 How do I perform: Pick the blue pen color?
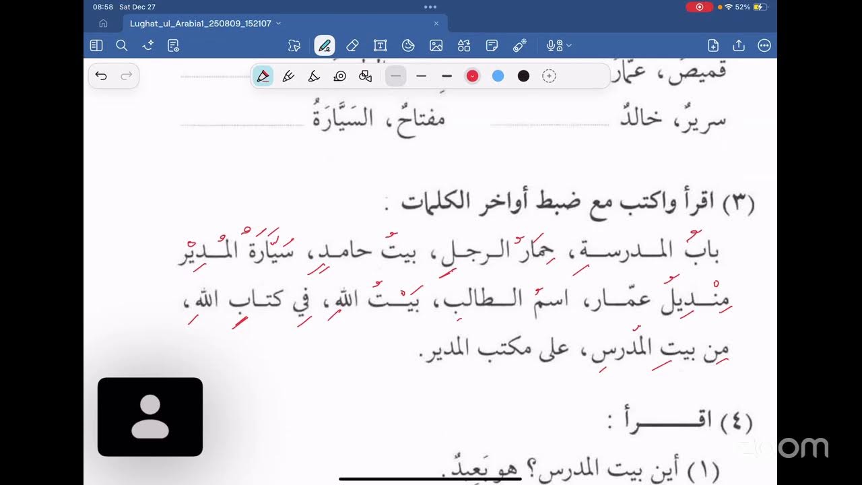point(498,76)
